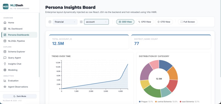This screenshot has height=104, width=221.
Task: Click the central Bohemia 13.0% legend label
Action: point(168,102)
